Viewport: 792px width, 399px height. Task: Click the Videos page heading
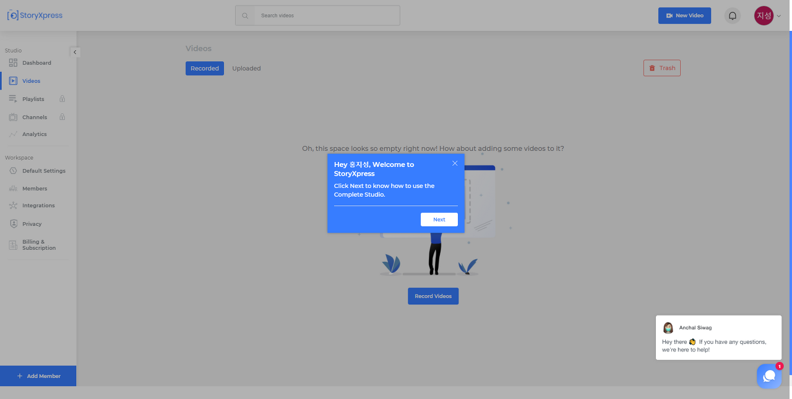tap(199, 48)
